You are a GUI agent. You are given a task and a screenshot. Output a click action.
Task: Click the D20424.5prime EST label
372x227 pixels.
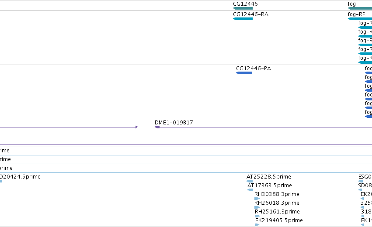point(20,177)
